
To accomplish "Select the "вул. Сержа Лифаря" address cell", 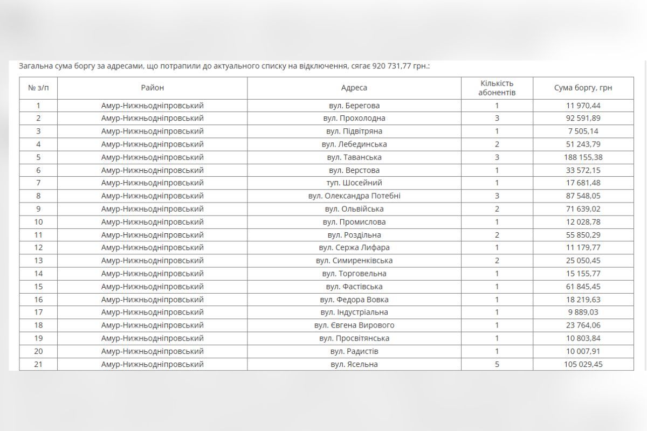I will [354, 248].
